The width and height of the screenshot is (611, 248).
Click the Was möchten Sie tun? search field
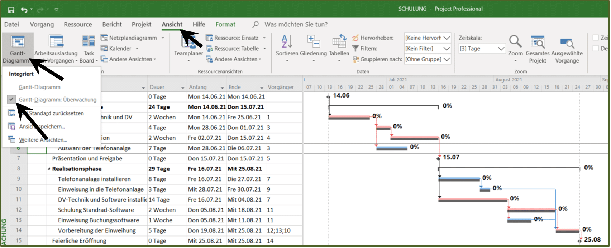pos(296,24)
